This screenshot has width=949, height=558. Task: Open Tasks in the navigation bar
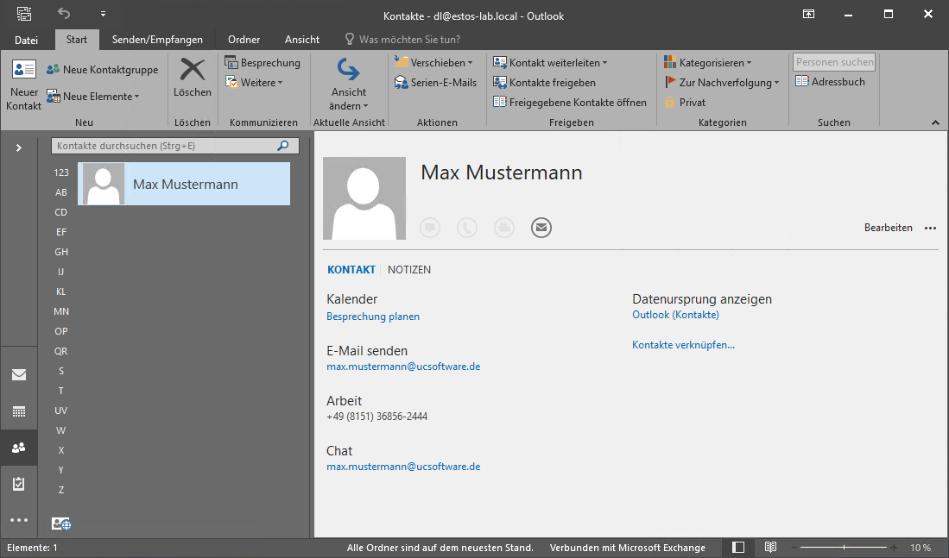[19, 484]
